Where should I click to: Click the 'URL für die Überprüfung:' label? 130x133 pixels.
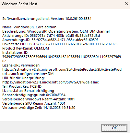point(23,78)
